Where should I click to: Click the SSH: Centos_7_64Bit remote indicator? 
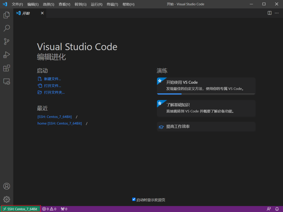[x=21, y=209]
